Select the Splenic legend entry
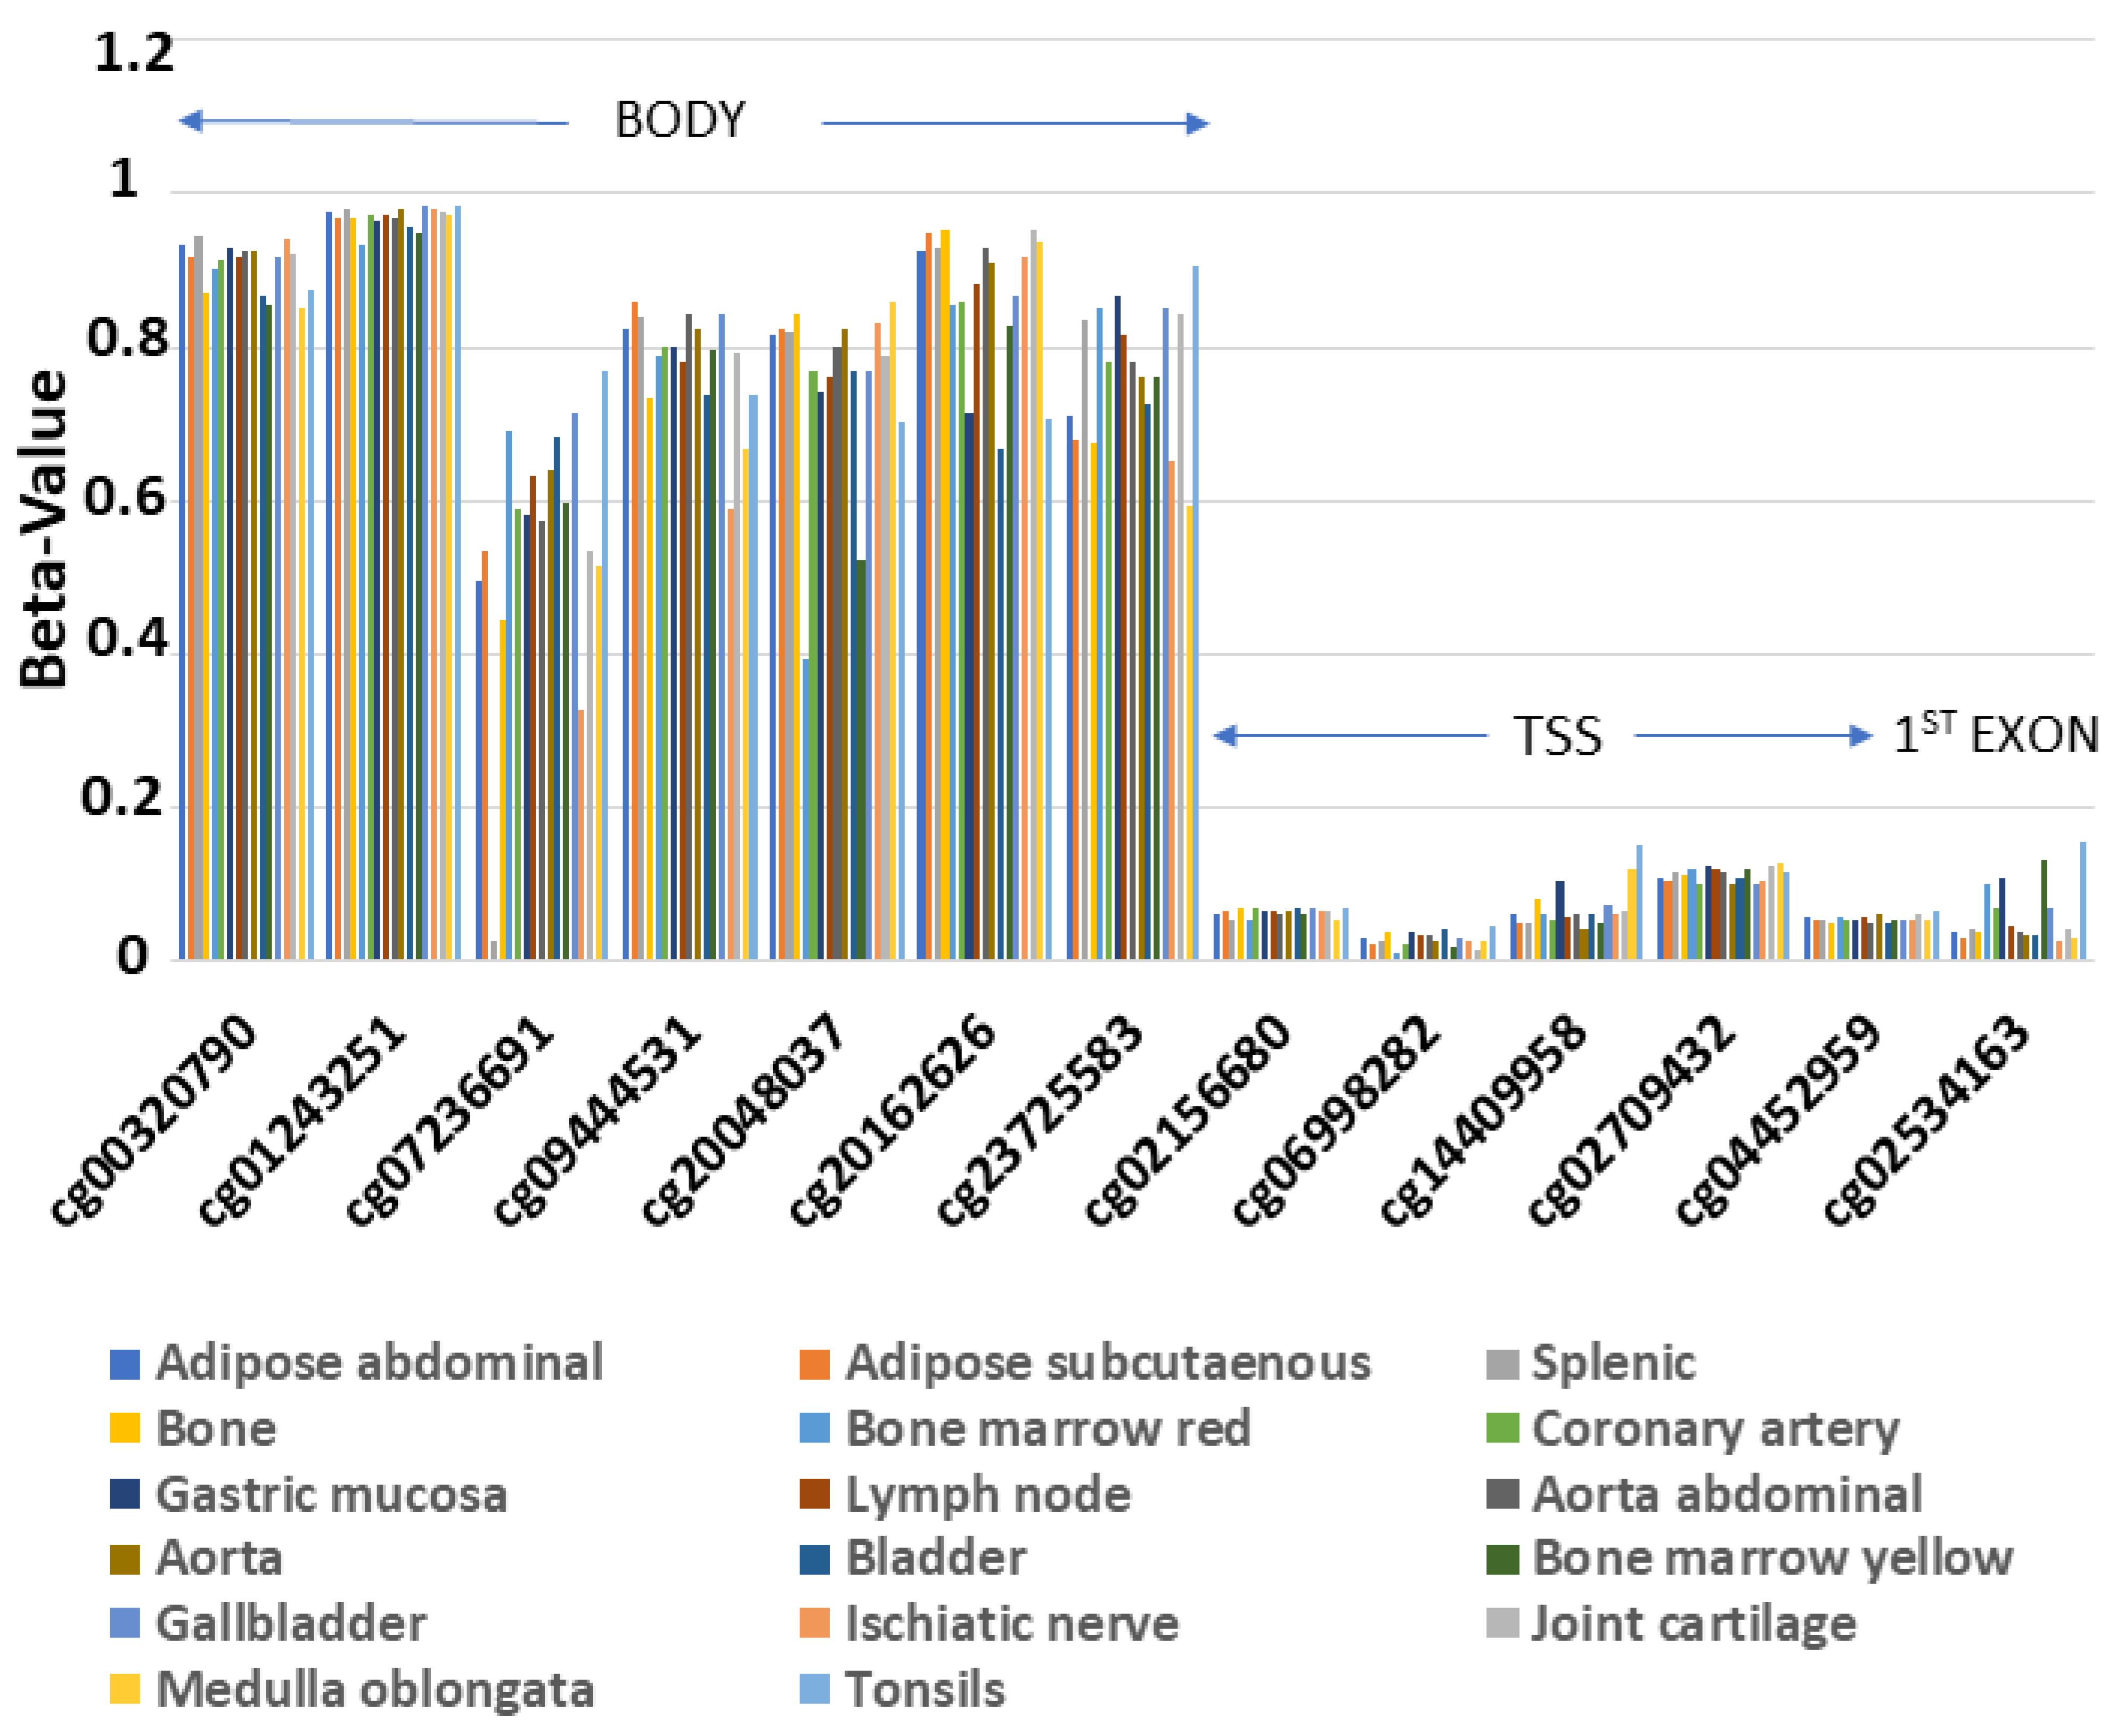 [x=1613, y=1363]
